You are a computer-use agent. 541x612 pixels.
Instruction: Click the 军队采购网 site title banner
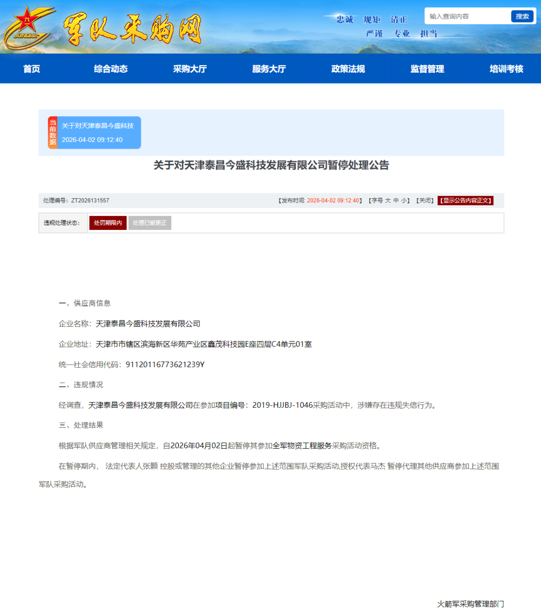[133, 29]
